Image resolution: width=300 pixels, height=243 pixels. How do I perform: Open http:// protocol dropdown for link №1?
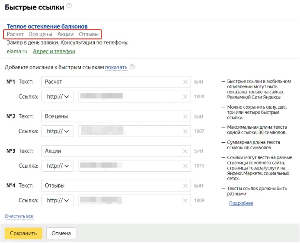pos(57,96)
